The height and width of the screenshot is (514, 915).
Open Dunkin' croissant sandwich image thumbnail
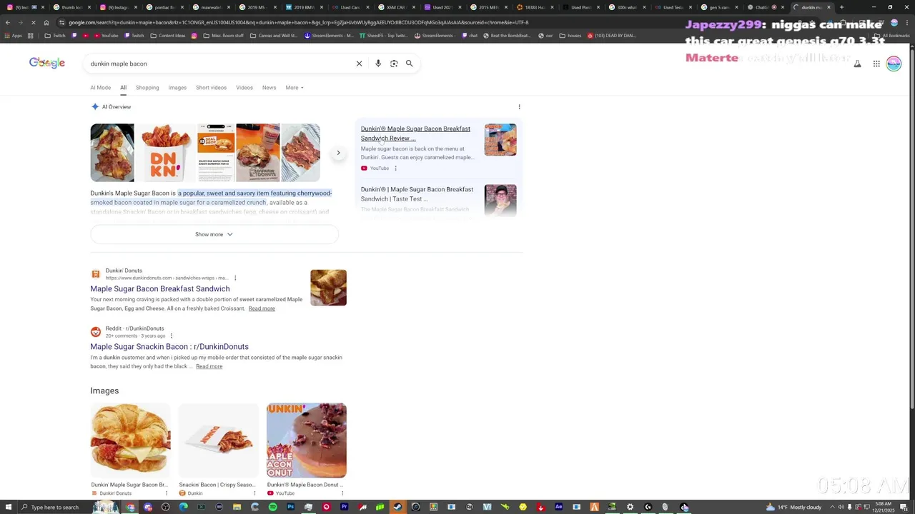coord(130,440)
